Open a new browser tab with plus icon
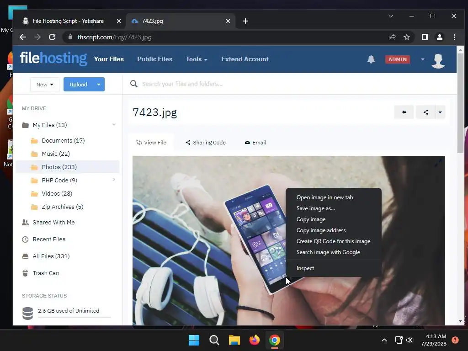The width and height of the screenshot is (468, 351). tap(245, 21)
